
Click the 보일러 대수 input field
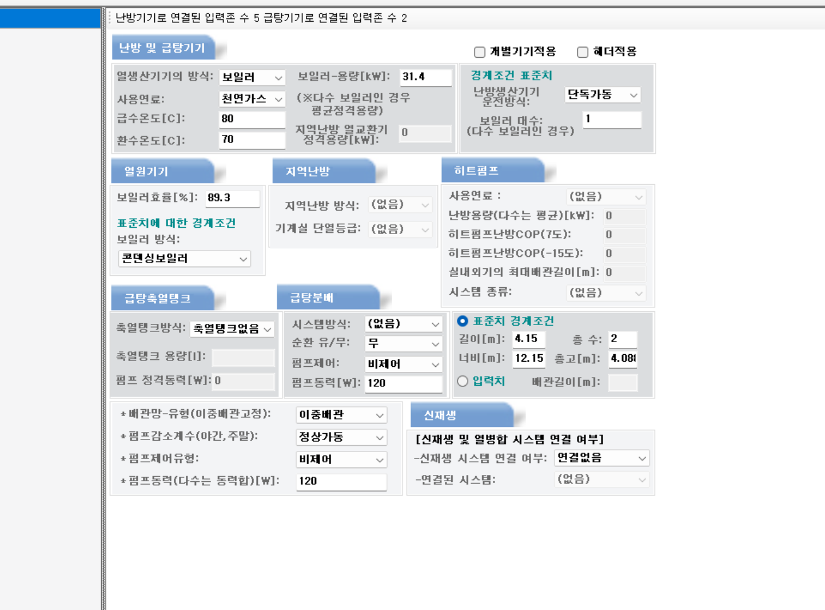(x=612, y=119)
